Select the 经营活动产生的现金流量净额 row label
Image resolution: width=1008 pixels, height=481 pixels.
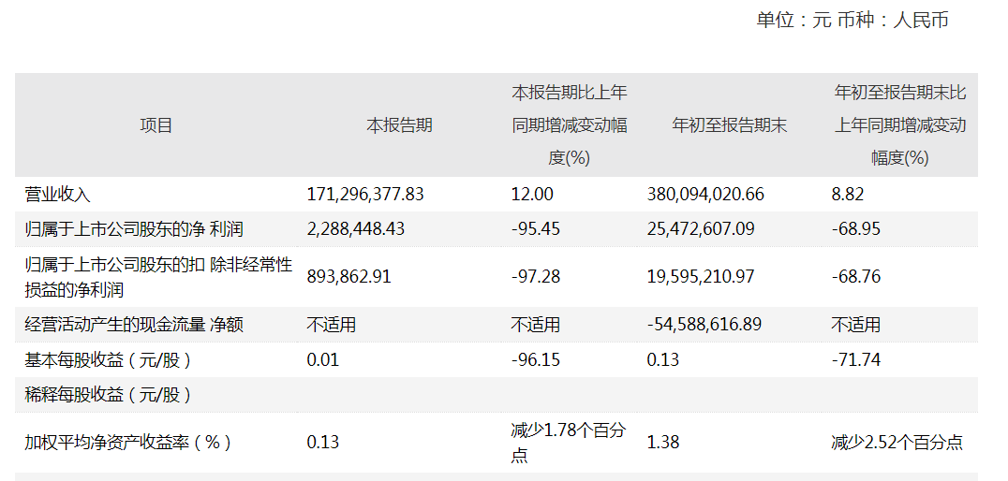pyautogui.click(x=134, y=325)
